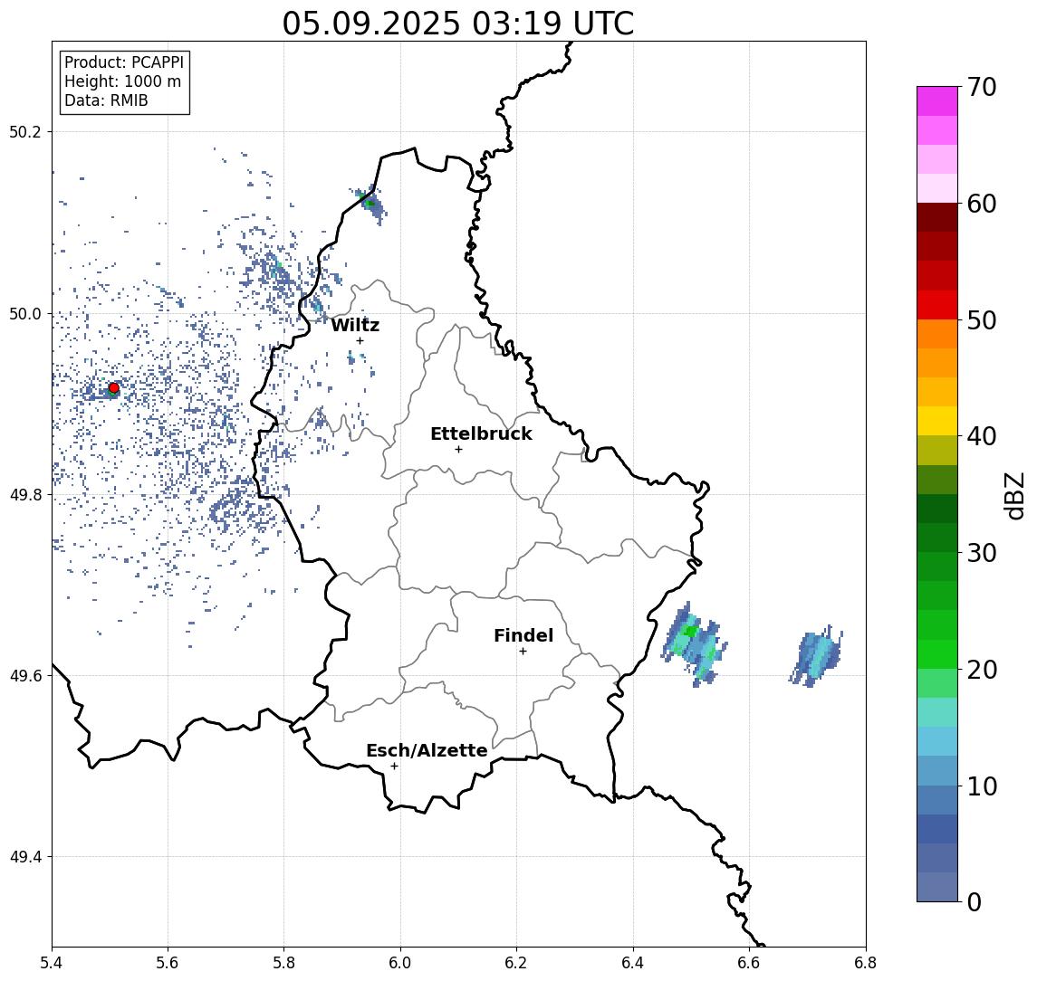Click the Wiltz station label
The height and width of the screenshot is (981, 1037).
tap(355, 325)
